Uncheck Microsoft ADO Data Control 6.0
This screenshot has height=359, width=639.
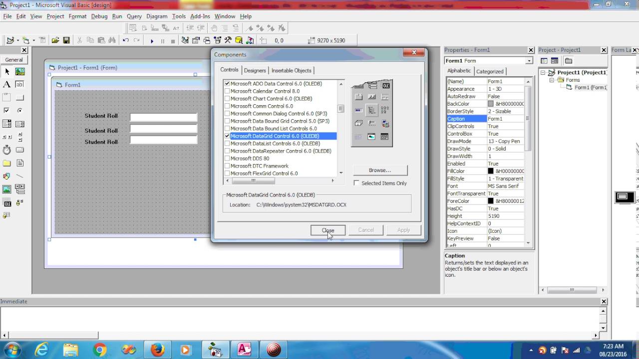(227, 84)
